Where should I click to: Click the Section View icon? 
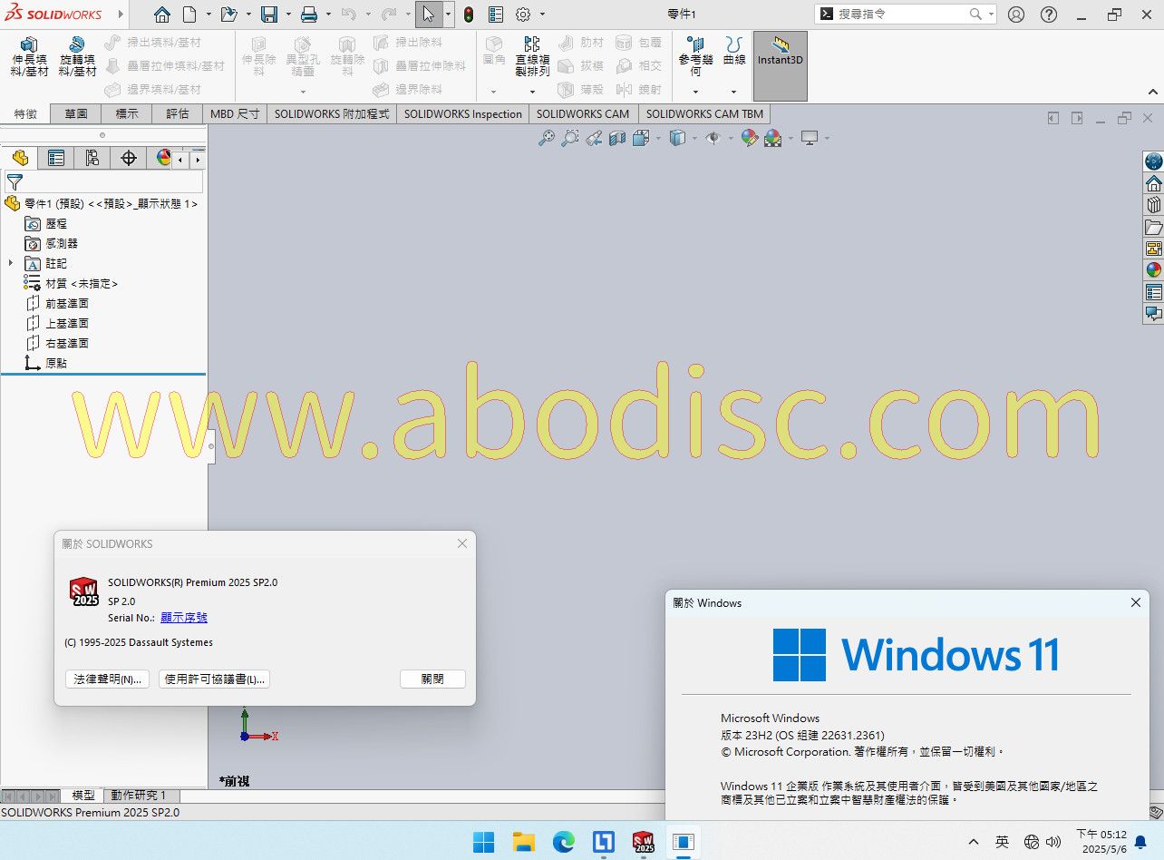click(616, 138)
